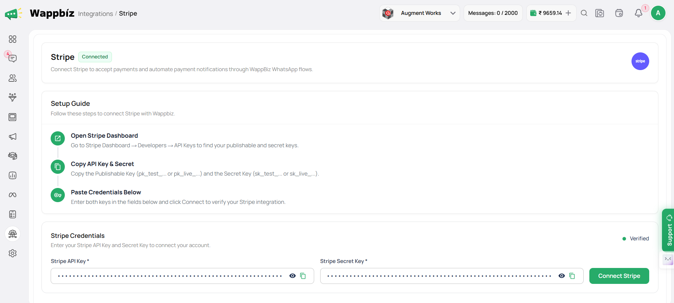
Task: Expand the Augment Works workspace dropdown
Action: (x=420, y=13)
